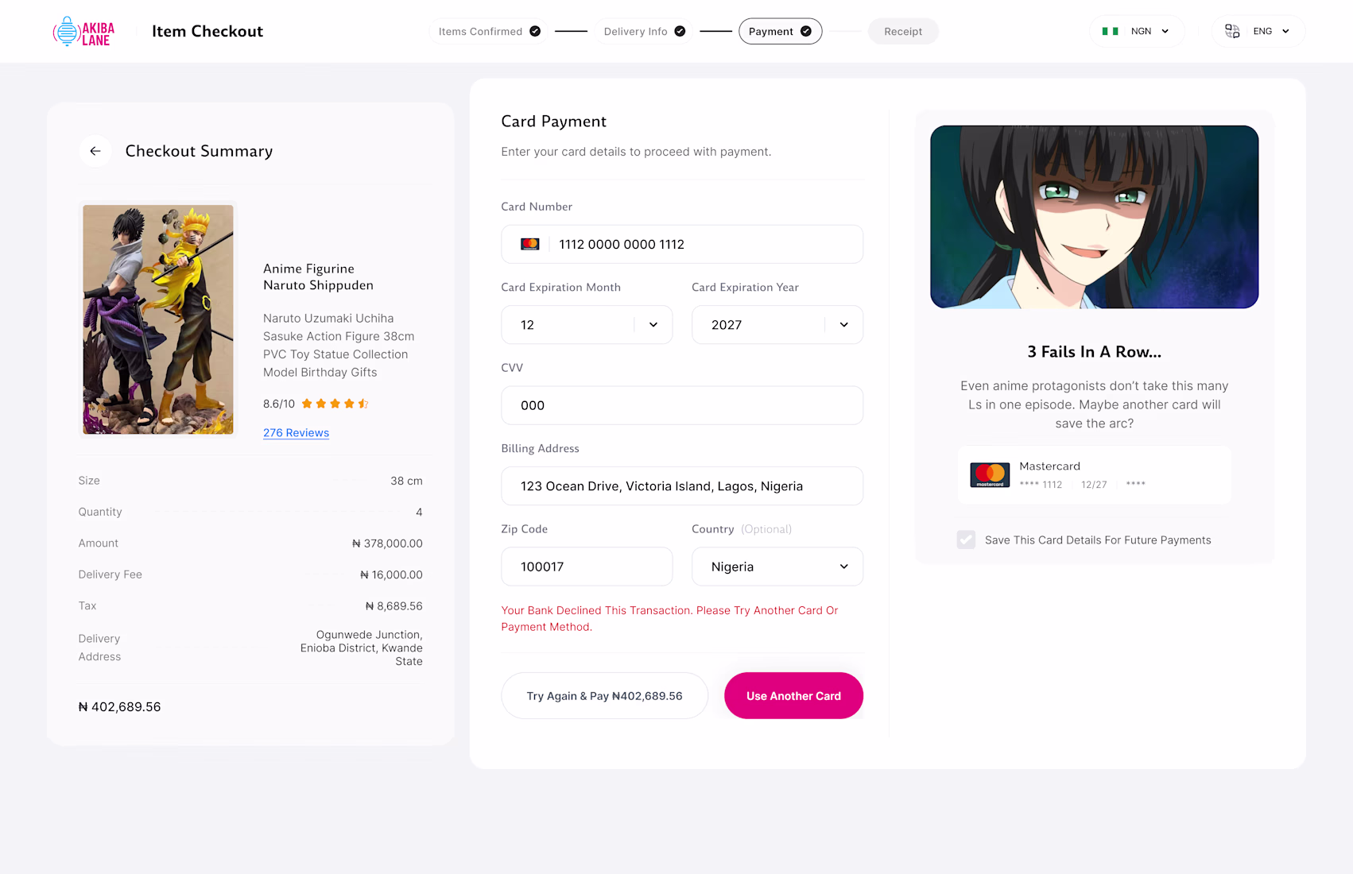Select the Payment step
This screenshot has width=1353, height=874.
click(780, 31)
